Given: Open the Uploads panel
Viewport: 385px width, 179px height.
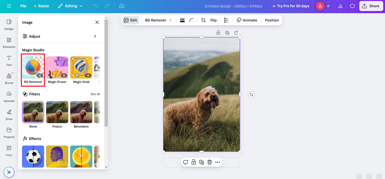Looking at the screenshot, I should coord(9,97).
